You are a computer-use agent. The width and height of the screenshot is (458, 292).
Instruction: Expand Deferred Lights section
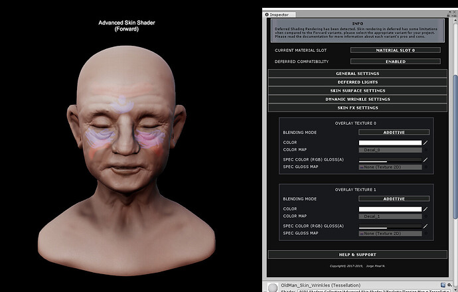pyautogui.click(x=358, y=82)
